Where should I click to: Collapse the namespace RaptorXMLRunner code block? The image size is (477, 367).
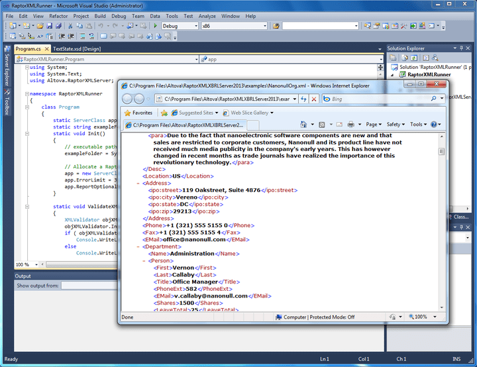pos(27,93)
